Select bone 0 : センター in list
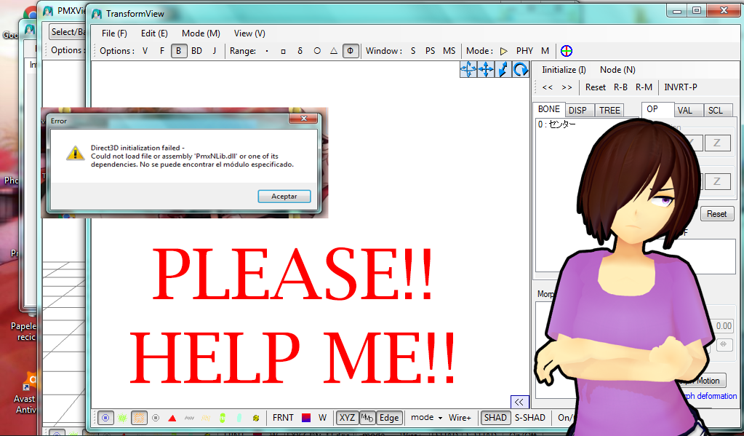The image size is (744, 436). coord(557,124)
